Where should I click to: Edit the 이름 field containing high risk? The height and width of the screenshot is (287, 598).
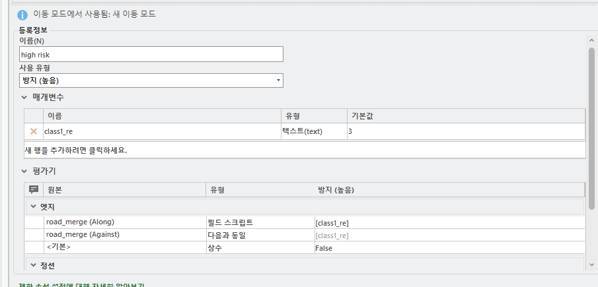[151, 55]
